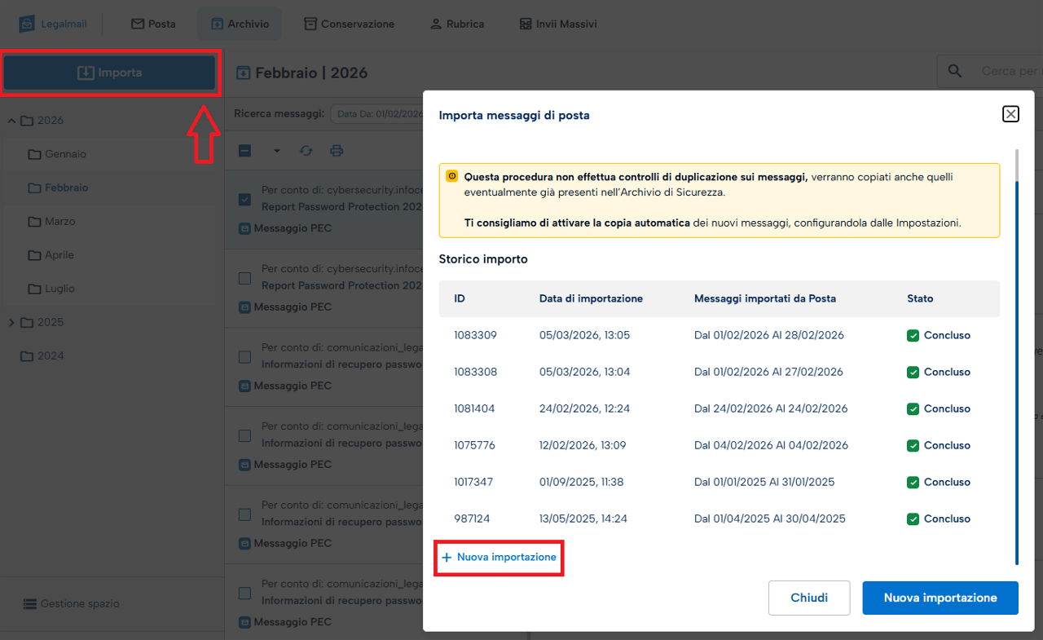Click the search magnifier icon
Image resolution: width=1043 pixels, height=640 pixels.
pos(955,72)
